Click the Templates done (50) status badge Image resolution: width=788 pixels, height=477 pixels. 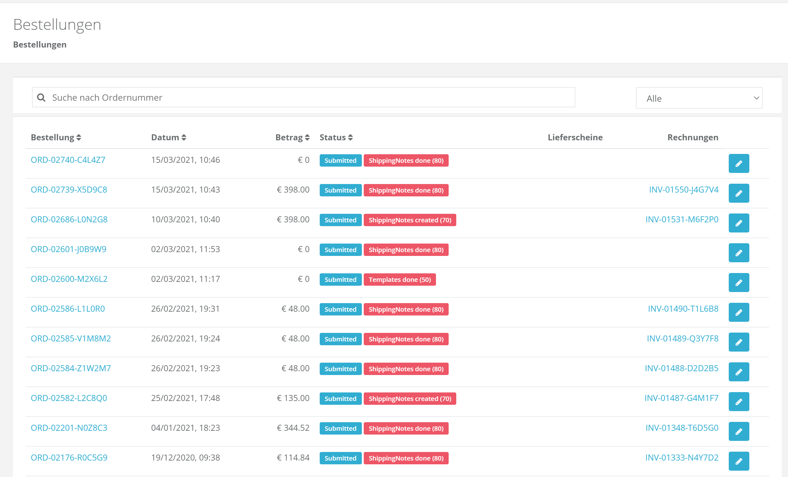tap(400, 279)
